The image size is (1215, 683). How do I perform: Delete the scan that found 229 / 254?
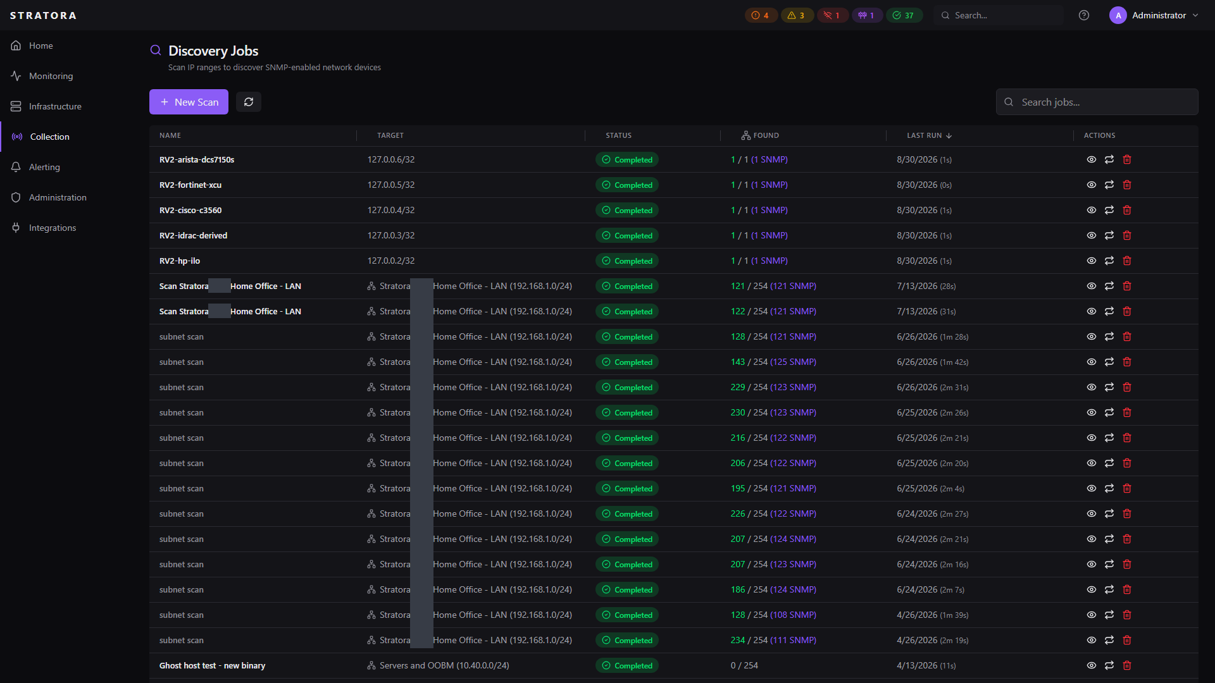coord(1127,387)
